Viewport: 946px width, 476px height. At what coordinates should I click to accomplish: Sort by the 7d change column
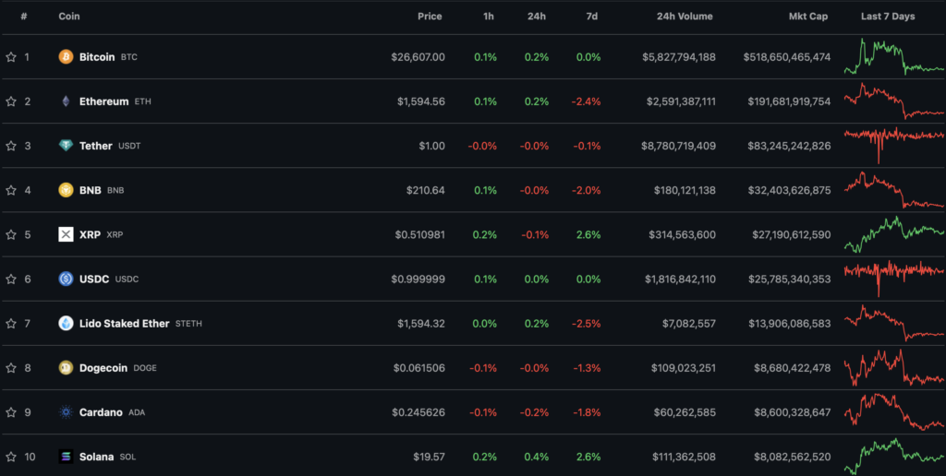pyautogui.click(x=591, y=17)
